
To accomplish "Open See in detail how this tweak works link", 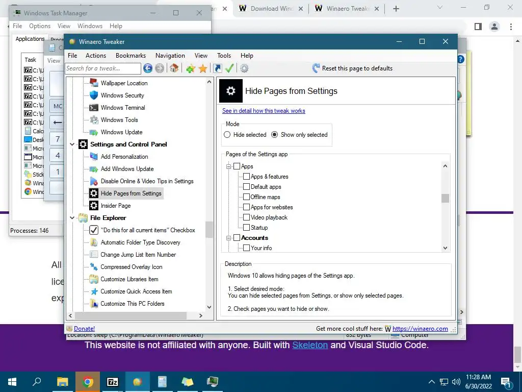I will coord(264,111).
